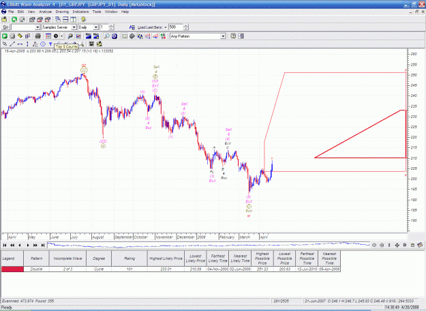426x311 pixels.
Task: Click the tile windows vertically icon
Action: coord(74,19)
